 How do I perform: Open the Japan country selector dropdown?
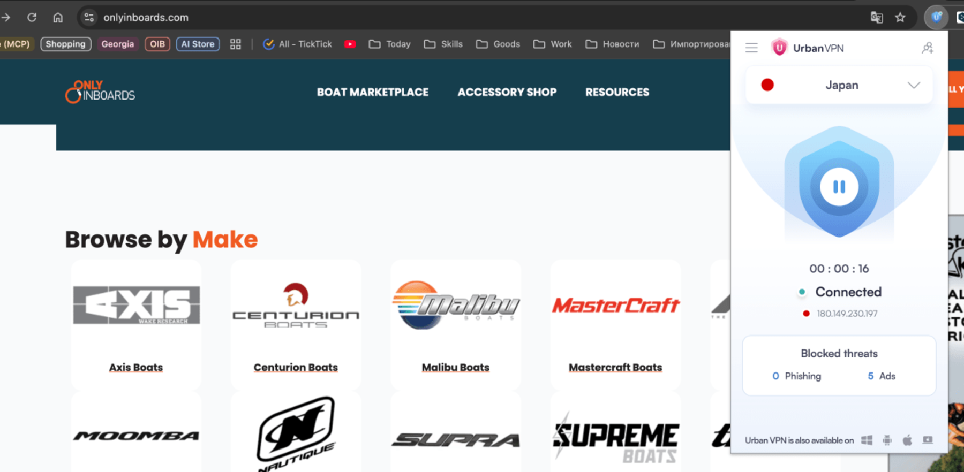tap(839, 85)
